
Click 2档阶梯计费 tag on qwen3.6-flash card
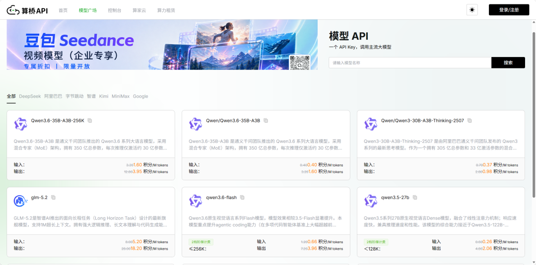pos(201,242)
